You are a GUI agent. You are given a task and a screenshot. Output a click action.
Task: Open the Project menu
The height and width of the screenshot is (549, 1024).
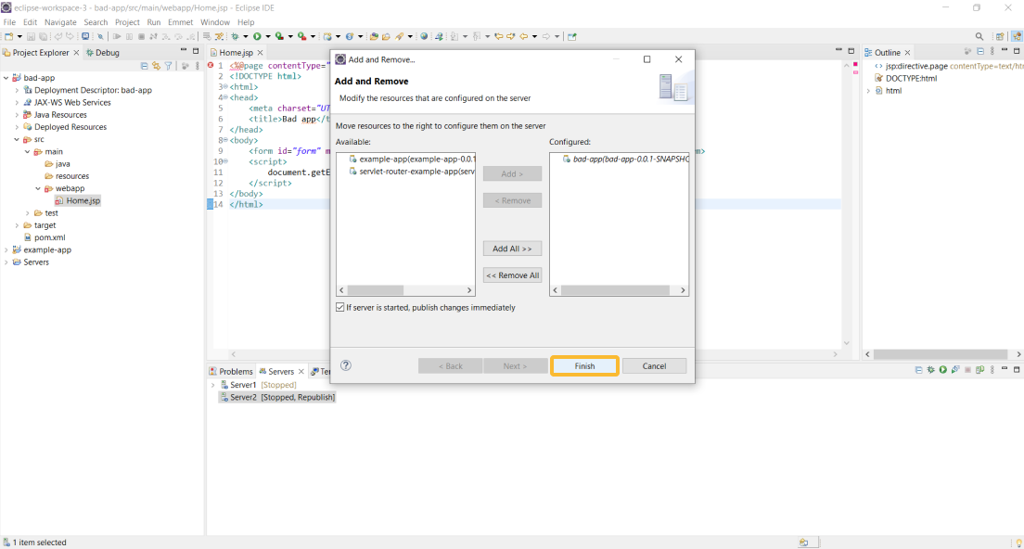pos(127,22)
